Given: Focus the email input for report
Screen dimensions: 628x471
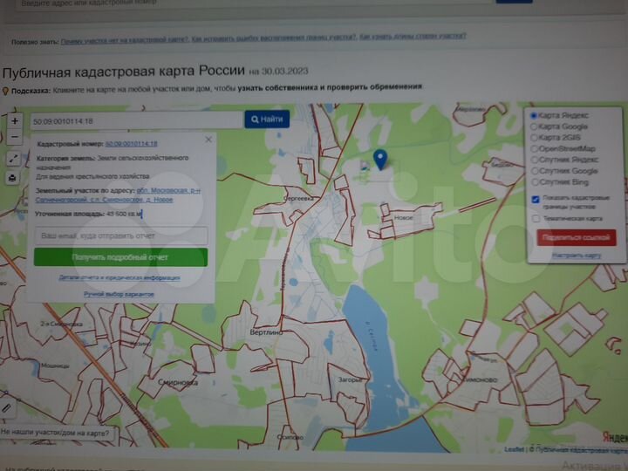Looking at the screenshot, I should pyautogui.click(x=121, y=235).
